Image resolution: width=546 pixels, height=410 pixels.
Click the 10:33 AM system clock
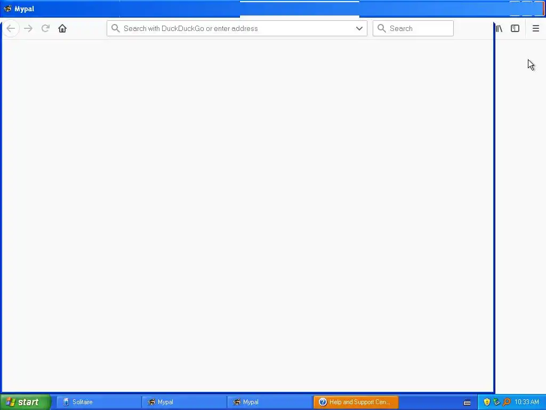[526, 402]
